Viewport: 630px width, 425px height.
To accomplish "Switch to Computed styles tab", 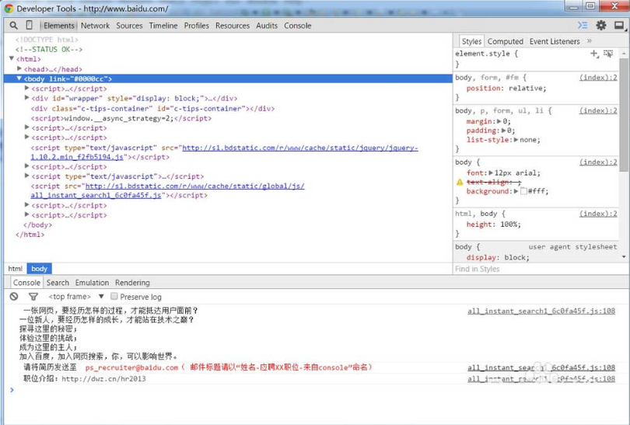I will coord(506,41).
